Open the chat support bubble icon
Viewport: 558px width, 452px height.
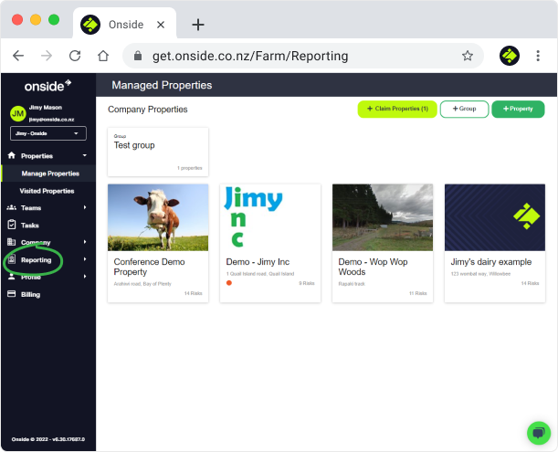tap(539, 433)
